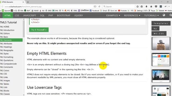Close the HTML Elements browser tab
The image size is (172, 96).
23,2
